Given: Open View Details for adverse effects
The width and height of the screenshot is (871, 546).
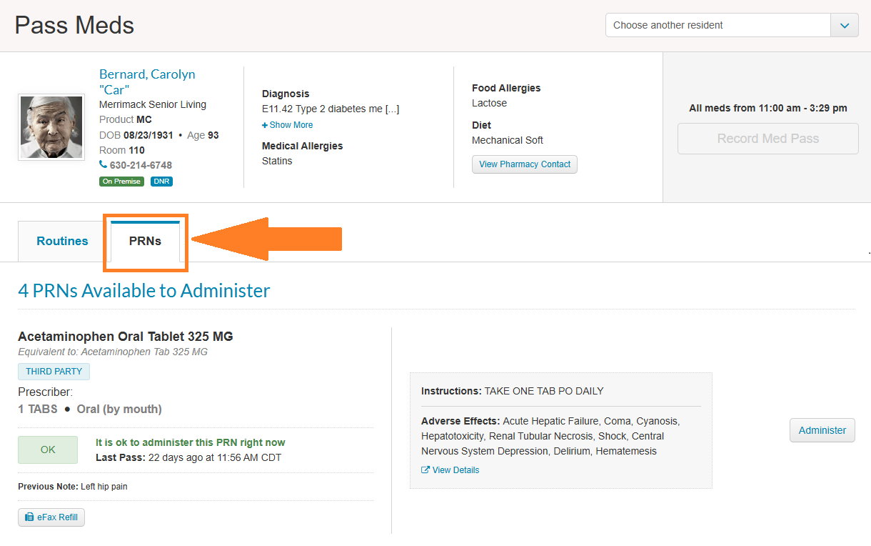Looking at the screenshot, I should (x=455, y=470).
